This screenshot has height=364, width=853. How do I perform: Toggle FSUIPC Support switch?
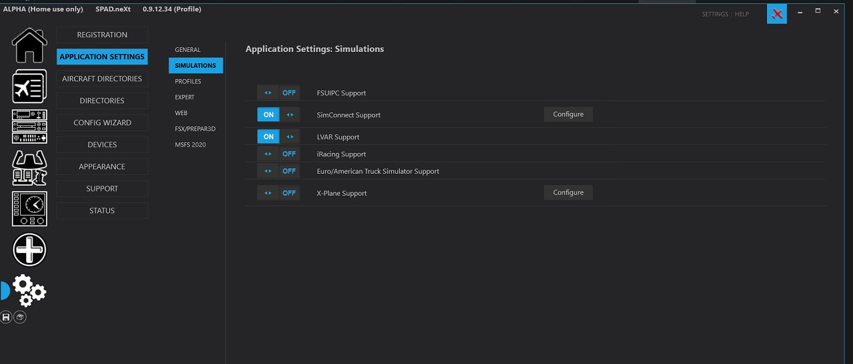coord(279,93)
